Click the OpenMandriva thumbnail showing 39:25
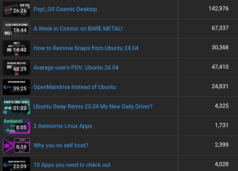The height and width of the screenshot is (171, 238). 16,87
